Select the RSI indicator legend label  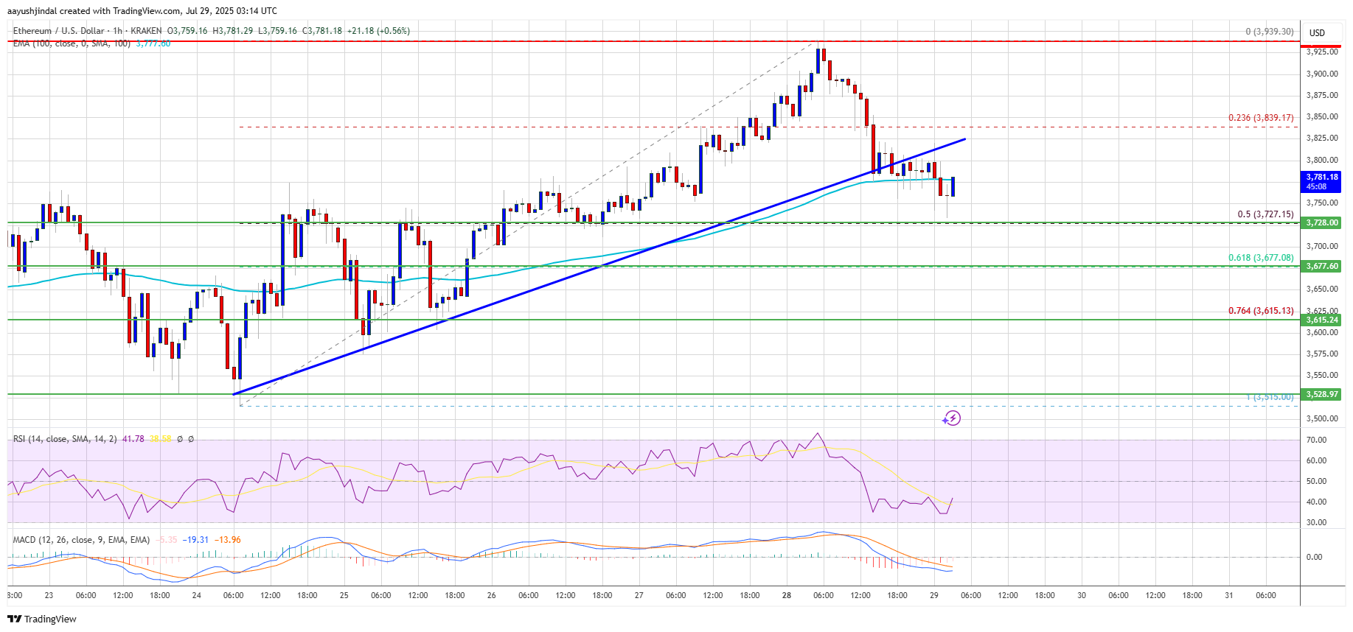click(64, 439)
